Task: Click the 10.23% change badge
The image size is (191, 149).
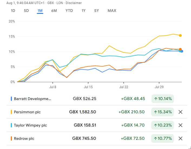Action: (163, 125)
